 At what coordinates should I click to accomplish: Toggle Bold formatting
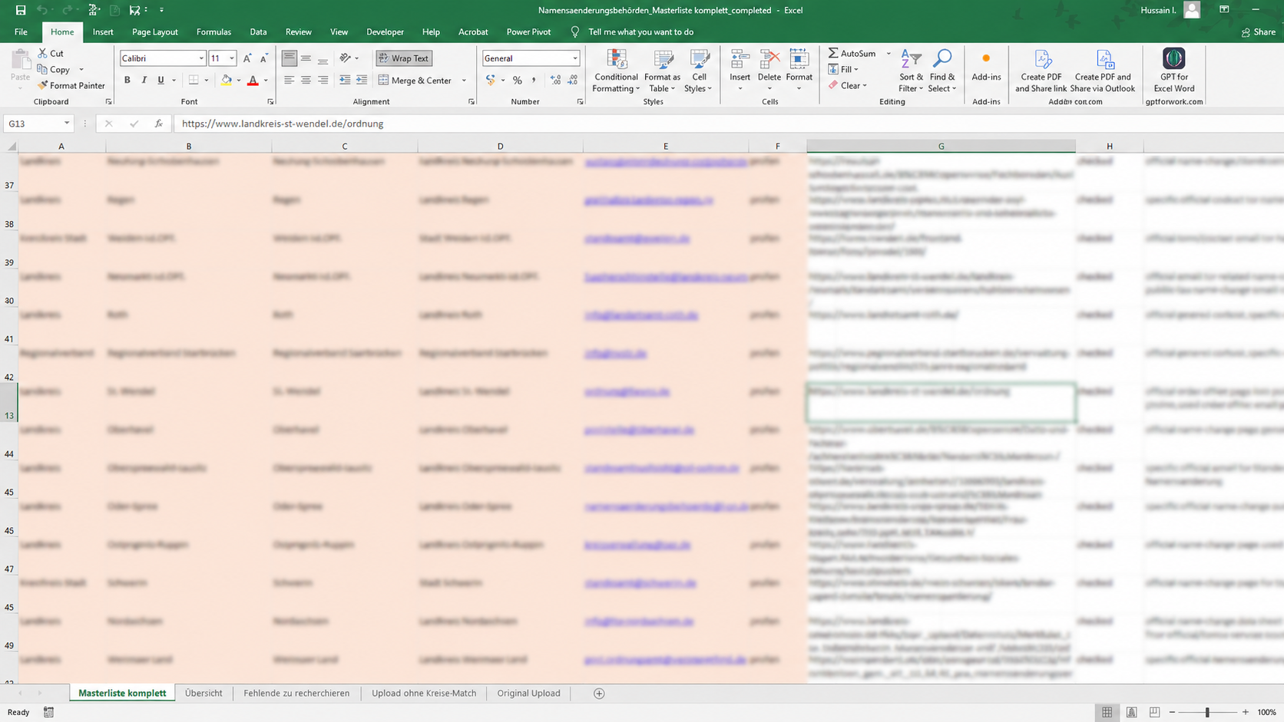(127, 80)
